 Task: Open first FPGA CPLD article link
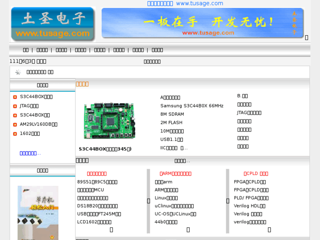(x=250, y=182)
